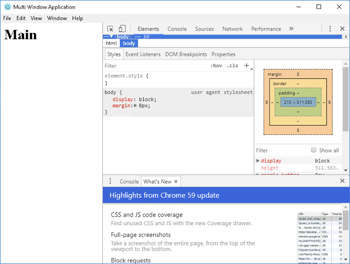
Task: Focus the computed styles Filter field
Action: tap(282, 150)
